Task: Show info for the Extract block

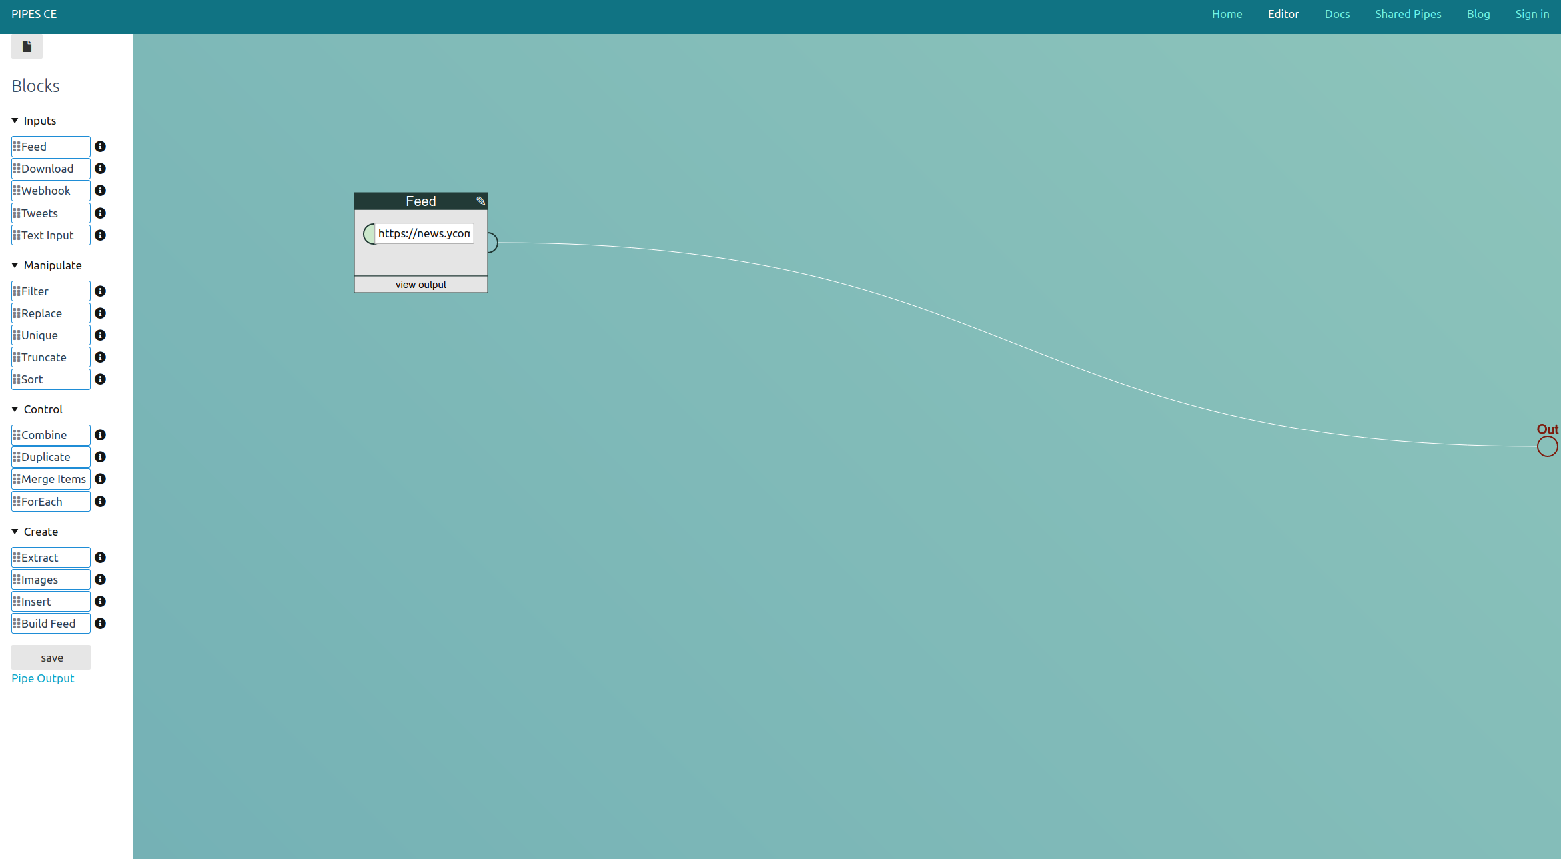Action: [x=100, y=558]
